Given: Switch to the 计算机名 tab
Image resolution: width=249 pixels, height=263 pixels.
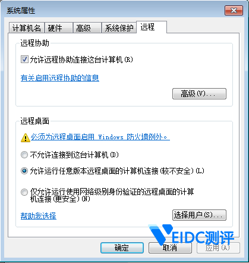Looking at the screenshot, I should click(27, 28).
